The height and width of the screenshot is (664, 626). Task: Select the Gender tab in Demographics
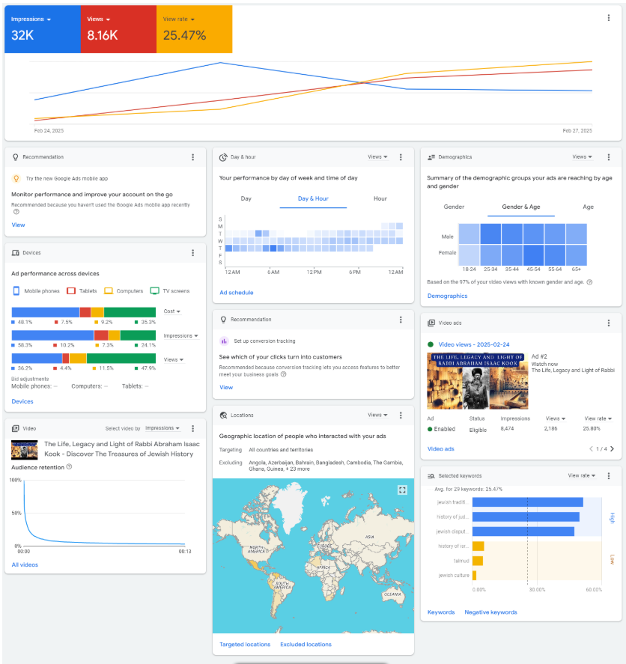[x=454, y=207]
